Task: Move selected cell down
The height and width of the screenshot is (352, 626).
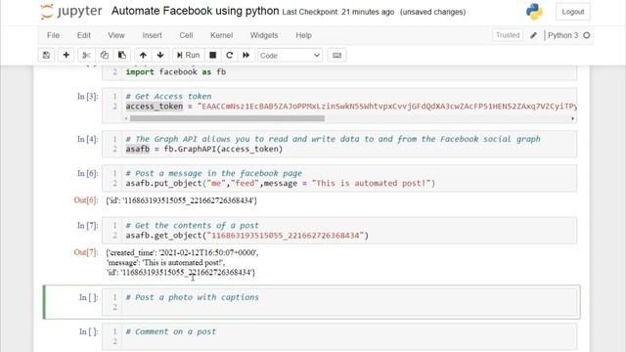Action: point(160,55)
